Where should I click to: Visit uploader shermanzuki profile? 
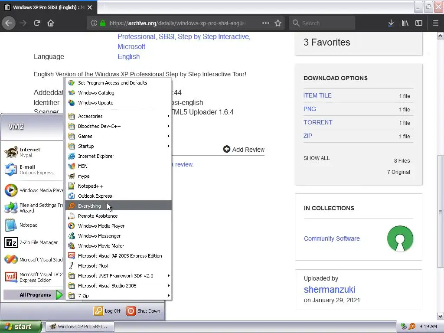[x=330, y=289]
